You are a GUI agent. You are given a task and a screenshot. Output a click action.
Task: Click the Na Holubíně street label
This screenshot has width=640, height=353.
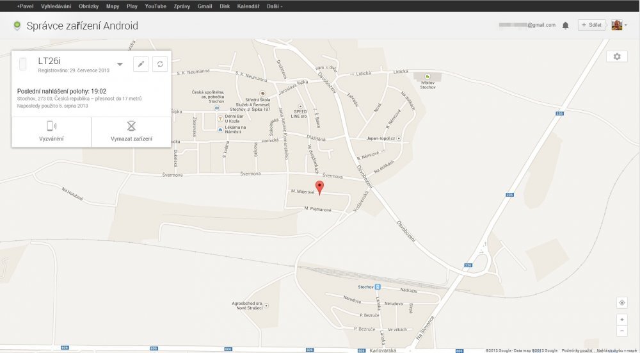[72, 193]
